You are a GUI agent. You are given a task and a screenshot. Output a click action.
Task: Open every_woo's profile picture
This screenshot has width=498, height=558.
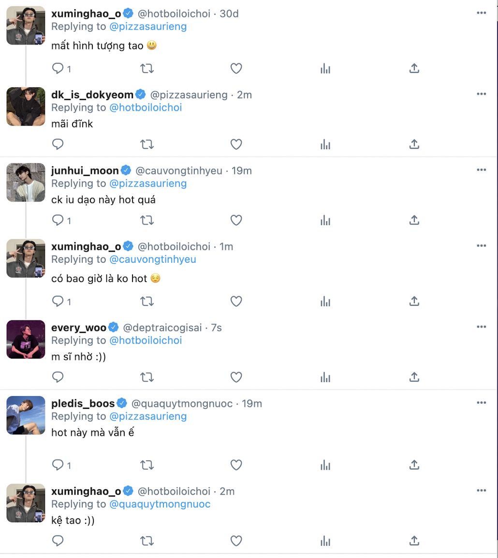click(26, 340)
